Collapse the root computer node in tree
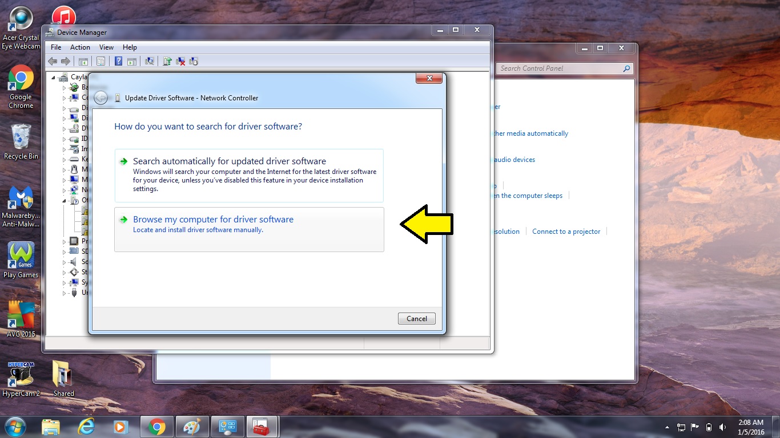 pos(54,77)
